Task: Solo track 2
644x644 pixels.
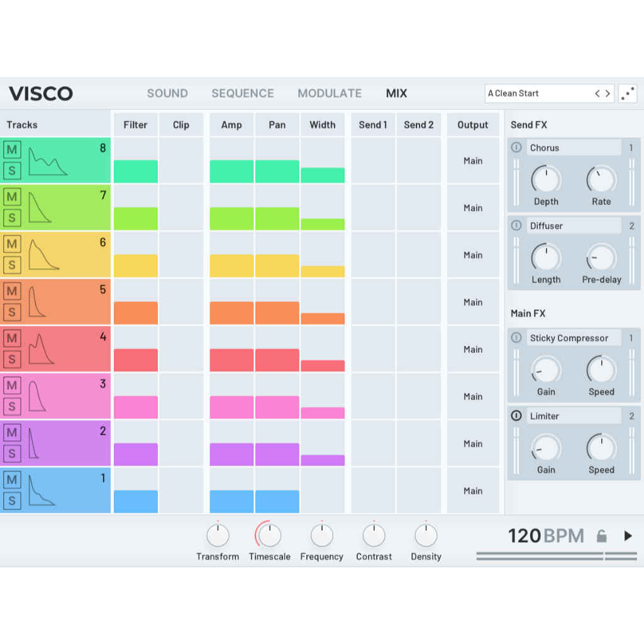Action: [12, 453]
